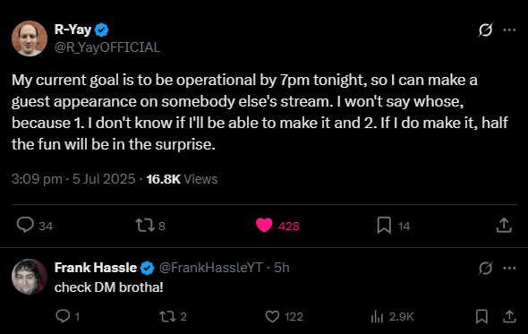Screen dimensions: 528x334
Task: Repost Frank Hassle's reply
Action: click(x=167, y=316)
